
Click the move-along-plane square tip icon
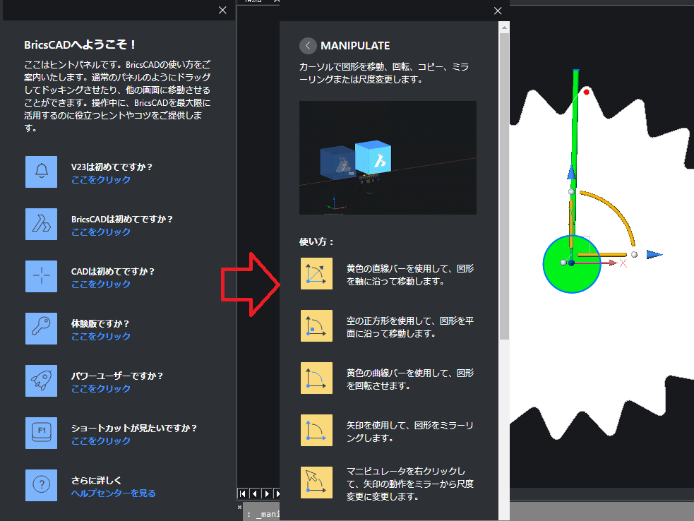(x=316, y=325)
